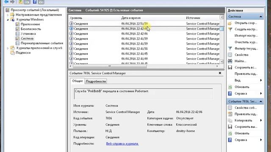This screenshot has height=152, width=271.
Task: Click the Установка log icon in tree
Action: [17, 34]
